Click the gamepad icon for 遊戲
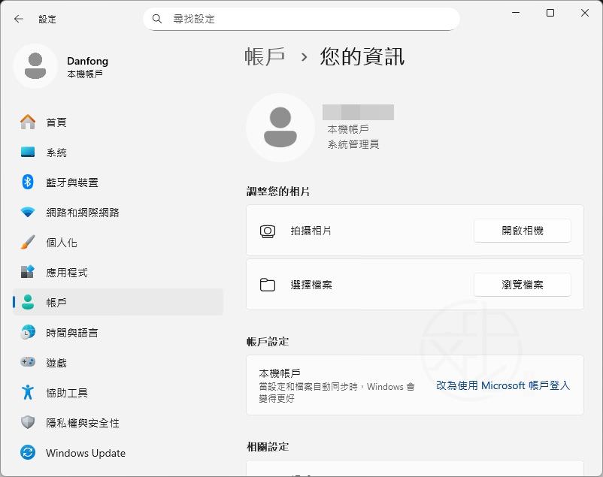The height and width of the screenshot is (477, 603). click(x=28, y=362)
